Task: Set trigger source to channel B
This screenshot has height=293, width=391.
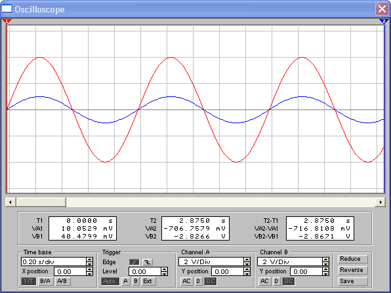Action: point(135,281)
